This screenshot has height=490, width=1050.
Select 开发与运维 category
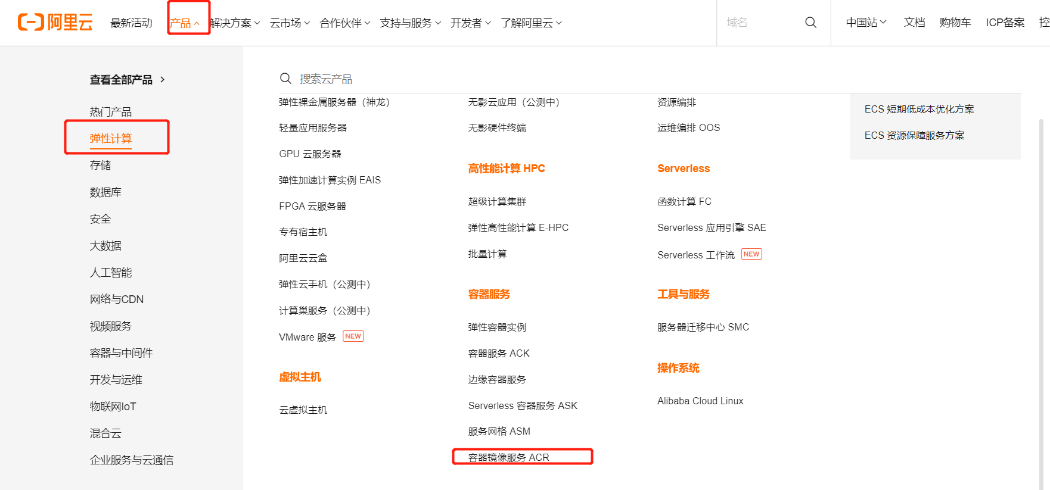coord(116,379)
